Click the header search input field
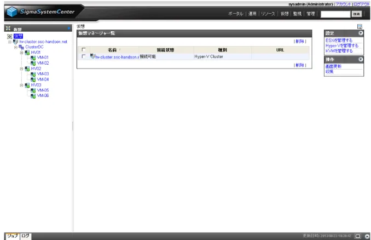 pyautogui.click(x=335, y=14)
